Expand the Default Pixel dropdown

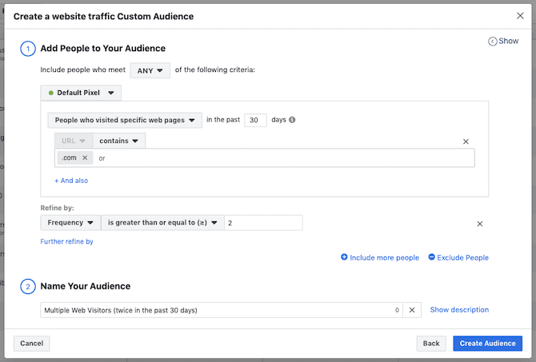point(81,93)
